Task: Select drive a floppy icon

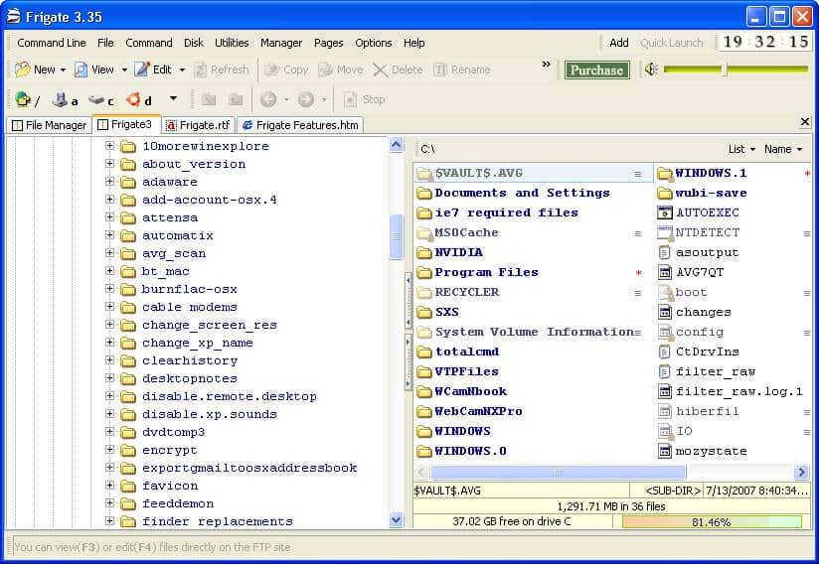Action: (60, 99)
